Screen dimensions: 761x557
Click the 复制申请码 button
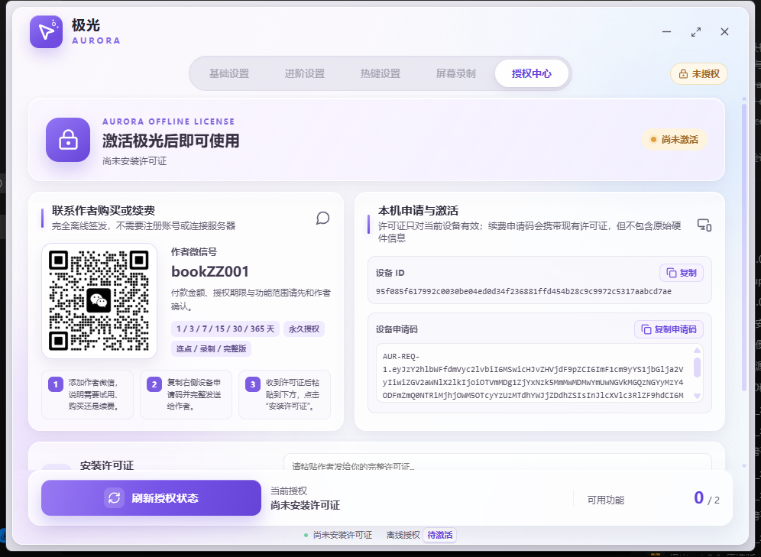669,329
